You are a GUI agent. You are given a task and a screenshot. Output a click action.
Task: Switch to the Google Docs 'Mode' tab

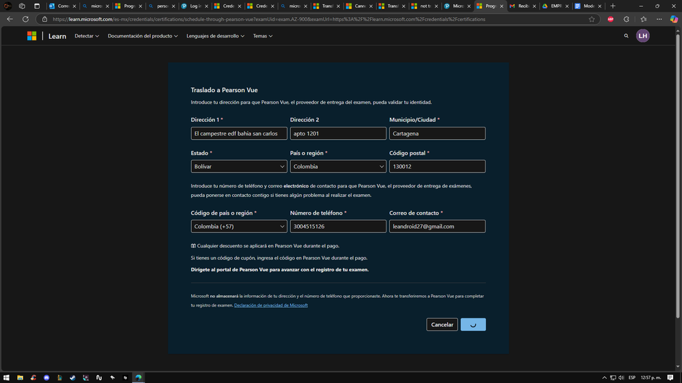pos(586,6)
